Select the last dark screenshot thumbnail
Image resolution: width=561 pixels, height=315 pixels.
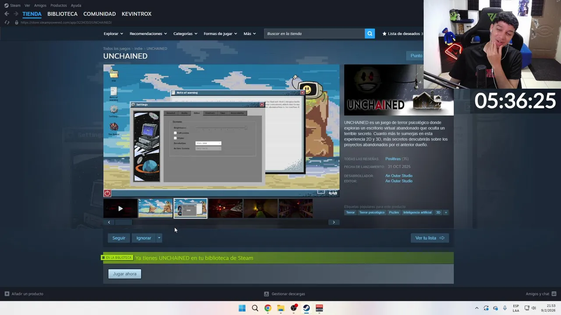tap(296, 209)
